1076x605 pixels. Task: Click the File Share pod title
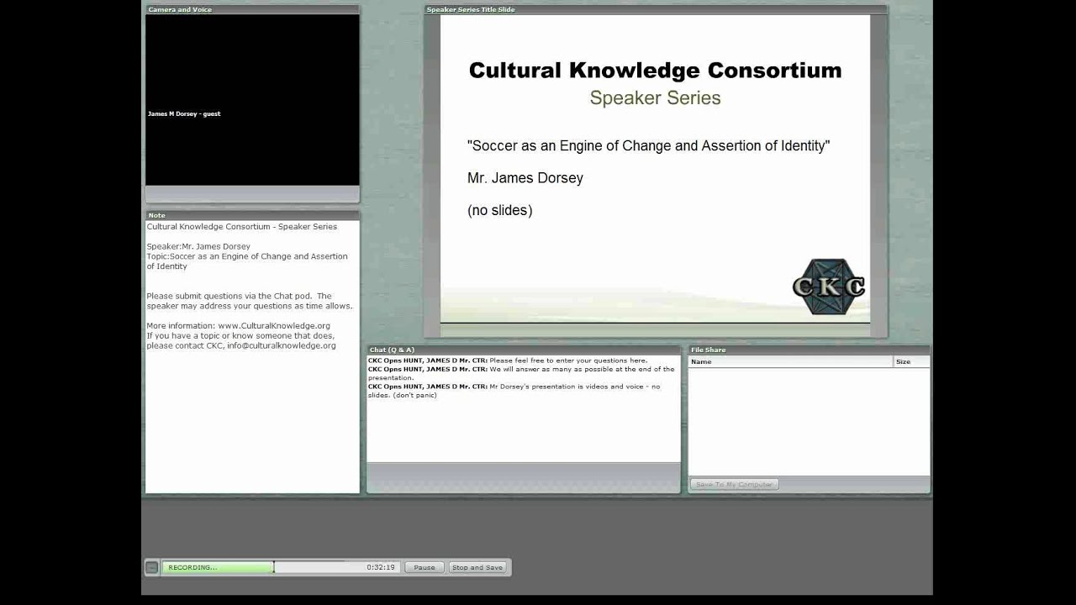click(708, 350)
